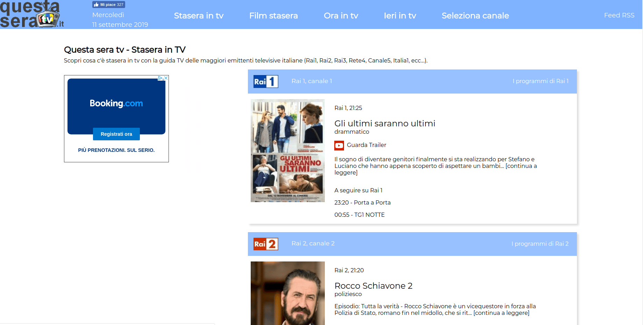Click the Facebook Mi piace button
Screen dimensions: 643x325
(109, 5)
